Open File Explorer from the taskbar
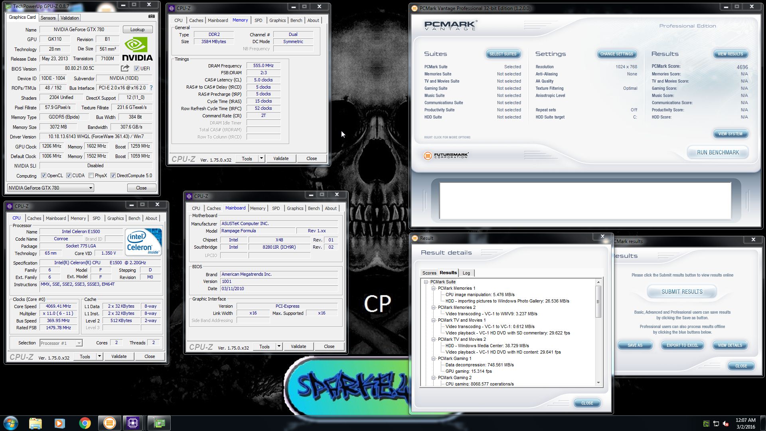The width and height of the screenshot is (766, 431). 36,423
